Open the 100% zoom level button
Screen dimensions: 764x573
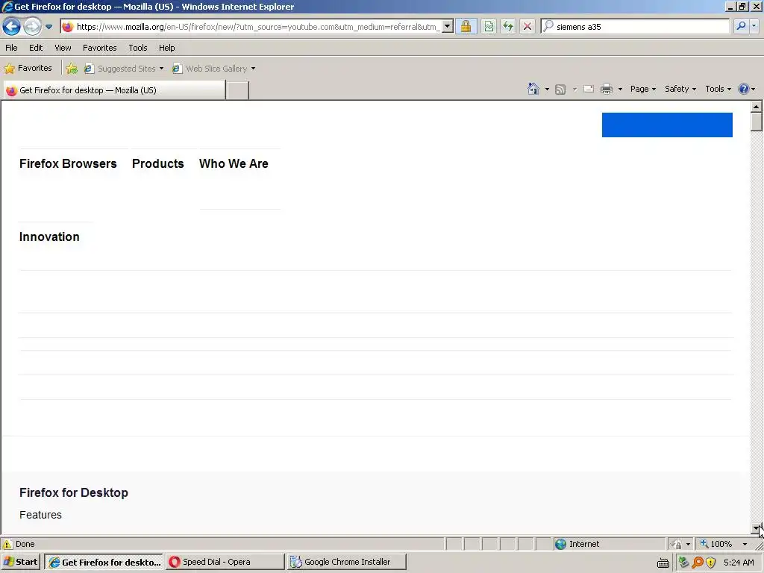(x=716, y=544)
